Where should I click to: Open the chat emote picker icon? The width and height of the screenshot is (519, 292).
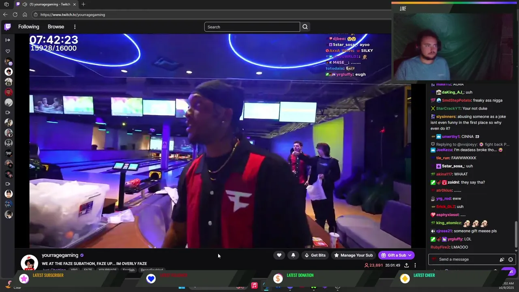pyautogui.click(x=510, y=260)
